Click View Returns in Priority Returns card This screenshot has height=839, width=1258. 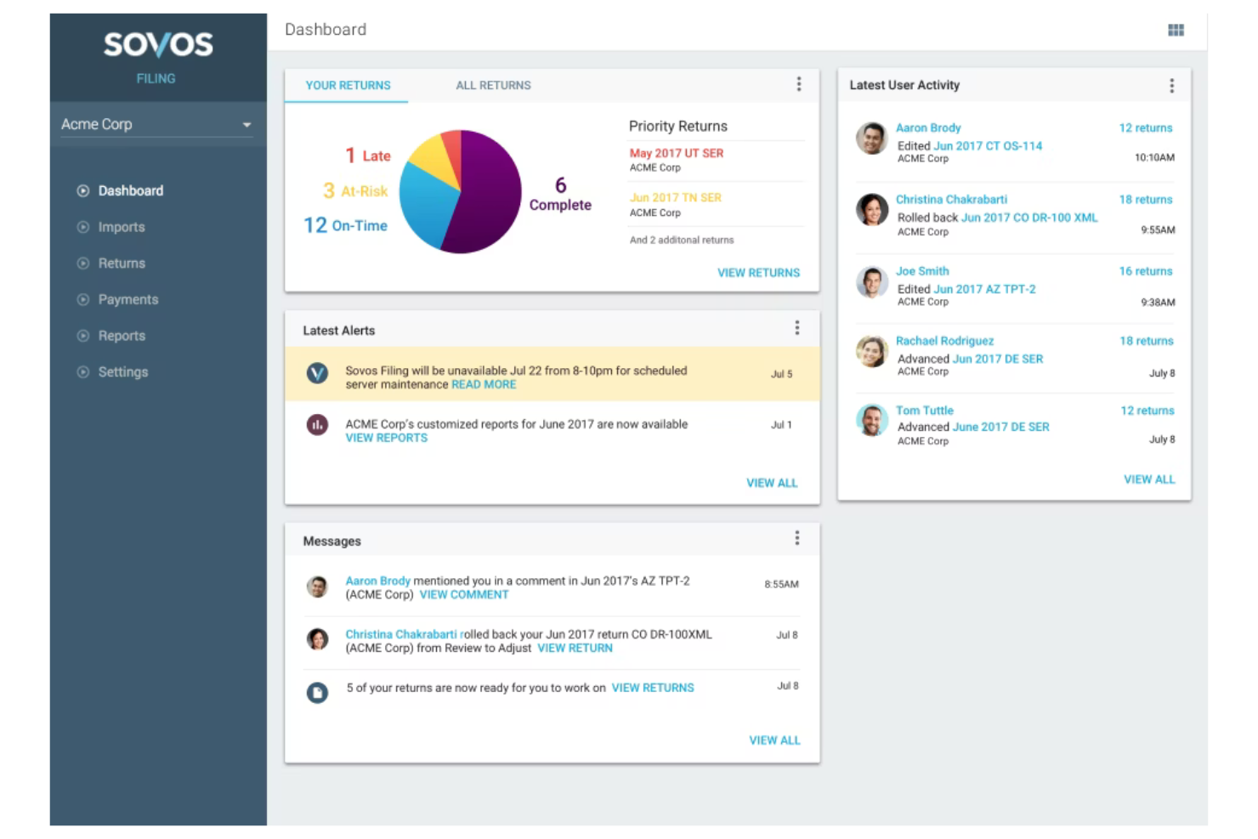[x=758, y=273]
